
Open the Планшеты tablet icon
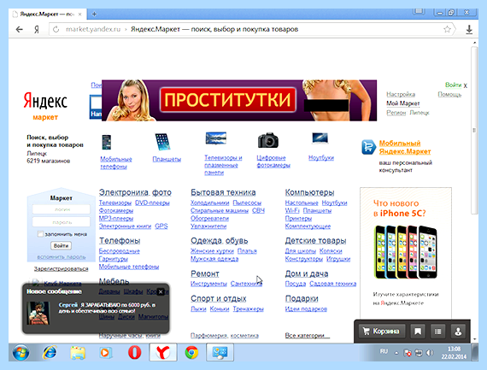pos(162,142)
